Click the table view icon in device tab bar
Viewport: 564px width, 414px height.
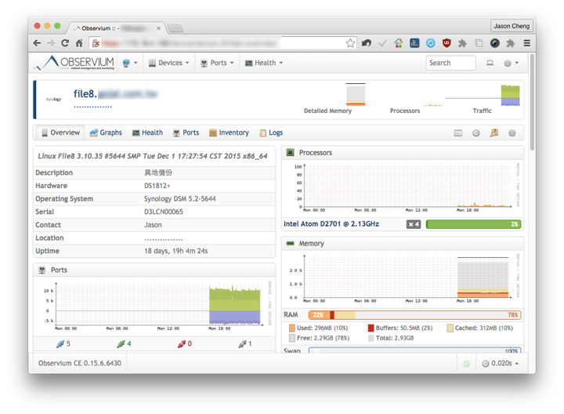(x=457, y=133)
